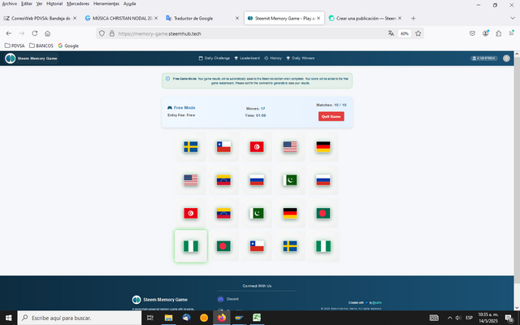Click the site security padlock icon
Image resolution: width=520 pixels, height=325 pixels.
point(112,33)
